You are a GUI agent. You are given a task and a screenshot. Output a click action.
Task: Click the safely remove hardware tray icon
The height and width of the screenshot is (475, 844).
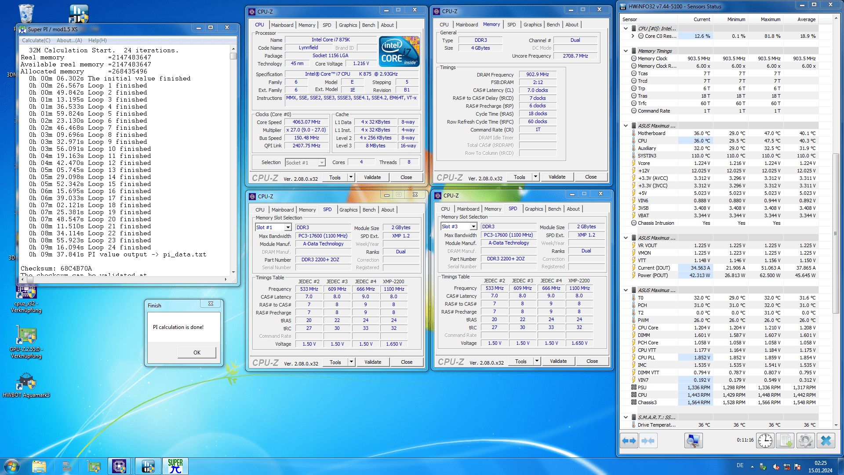763,467
